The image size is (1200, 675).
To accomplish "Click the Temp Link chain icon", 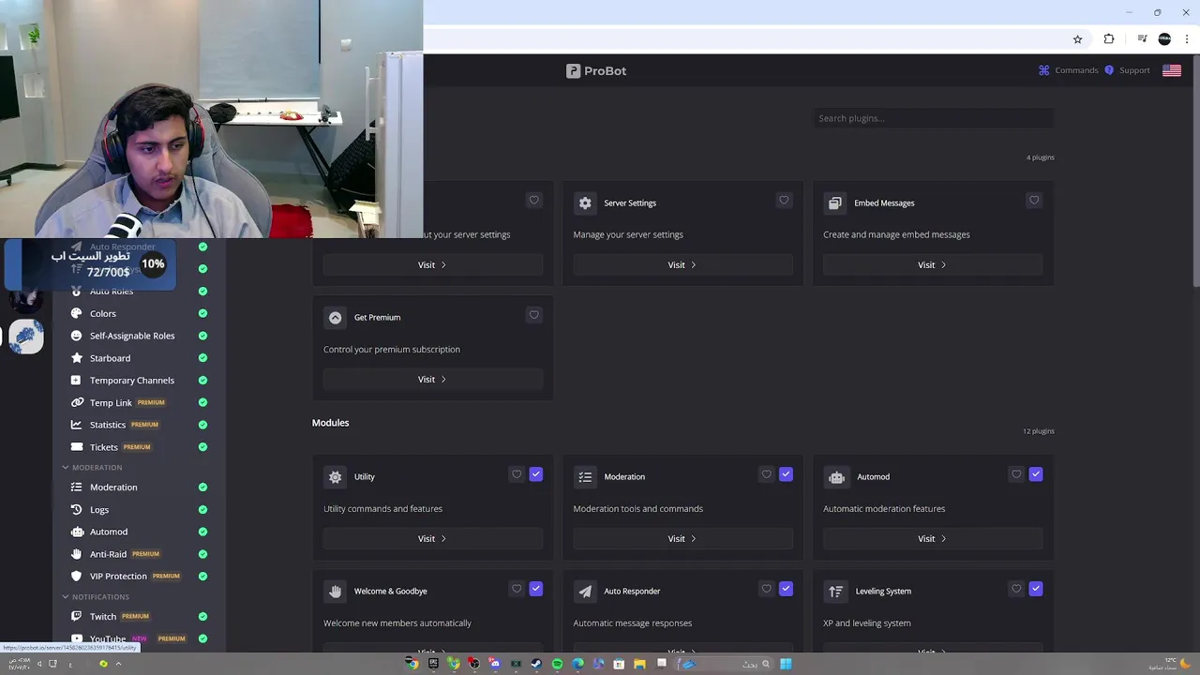I will [77, 402].
